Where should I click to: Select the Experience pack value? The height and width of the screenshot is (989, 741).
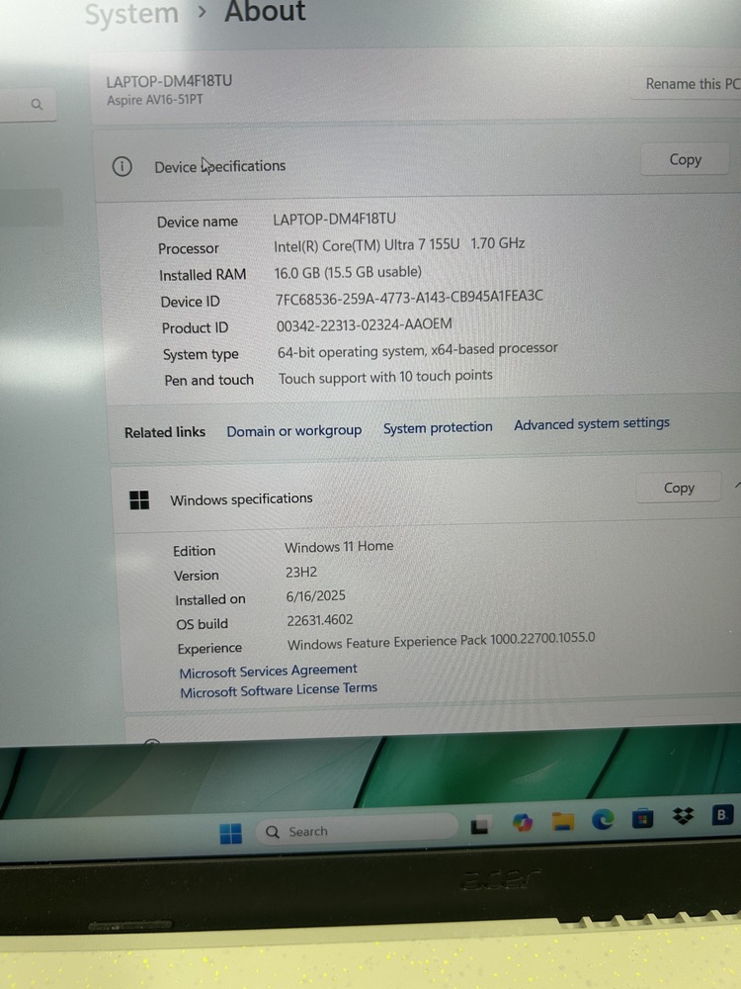point(441,641)
